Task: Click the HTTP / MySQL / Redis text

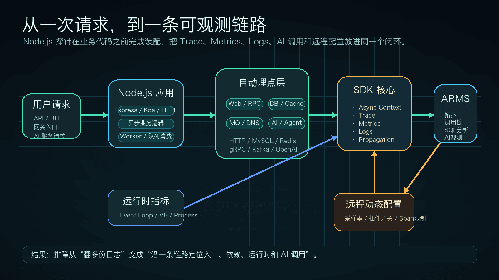Action: [262, 141]
